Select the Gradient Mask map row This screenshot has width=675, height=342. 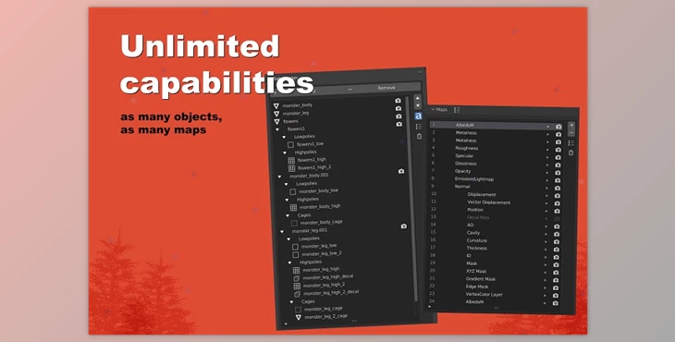[x=494, y=279]
